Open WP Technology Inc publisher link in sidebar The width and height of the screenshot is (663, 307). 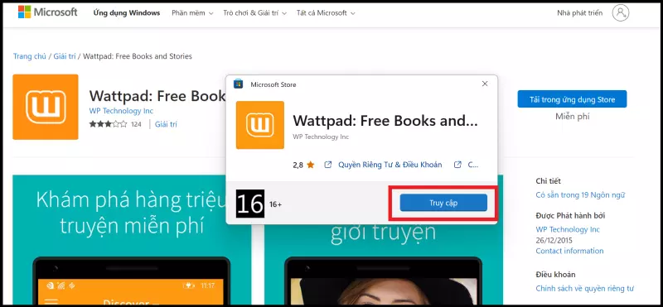(568, 230)
